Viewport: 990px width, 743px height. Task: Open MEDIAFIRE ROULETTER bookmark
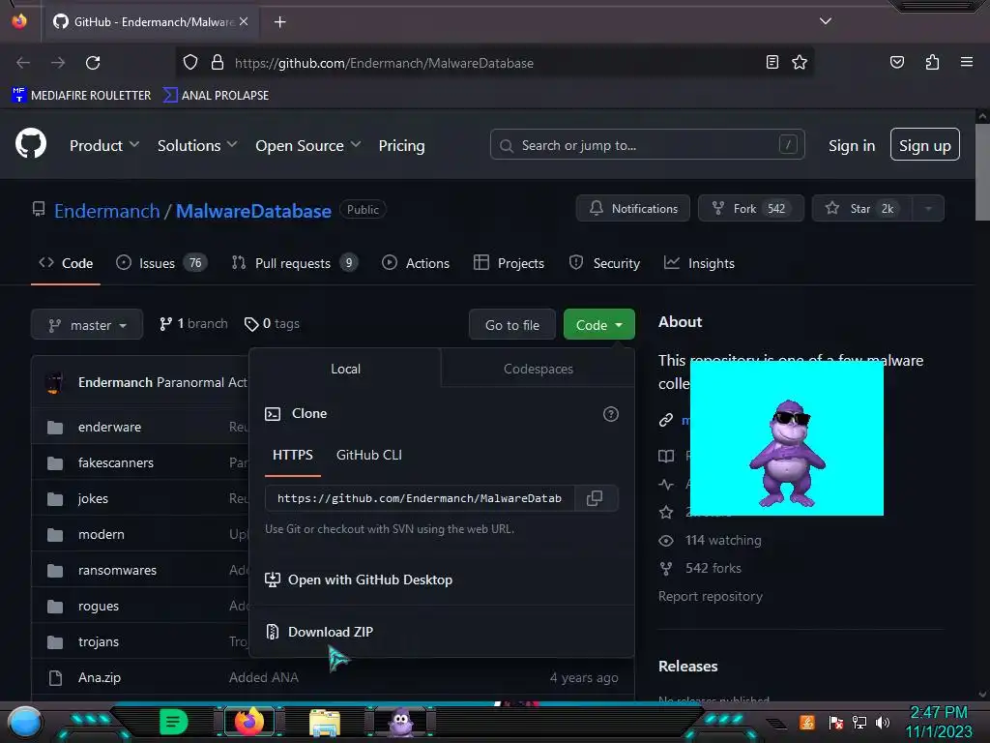(x=81, y=95)
